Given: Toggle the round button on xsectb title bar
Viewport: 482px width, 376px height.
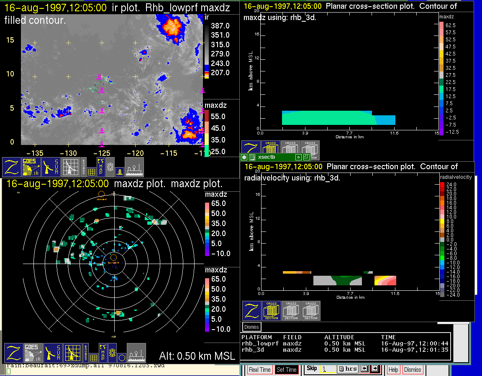Looking at the screenshot, I should 244,157.
